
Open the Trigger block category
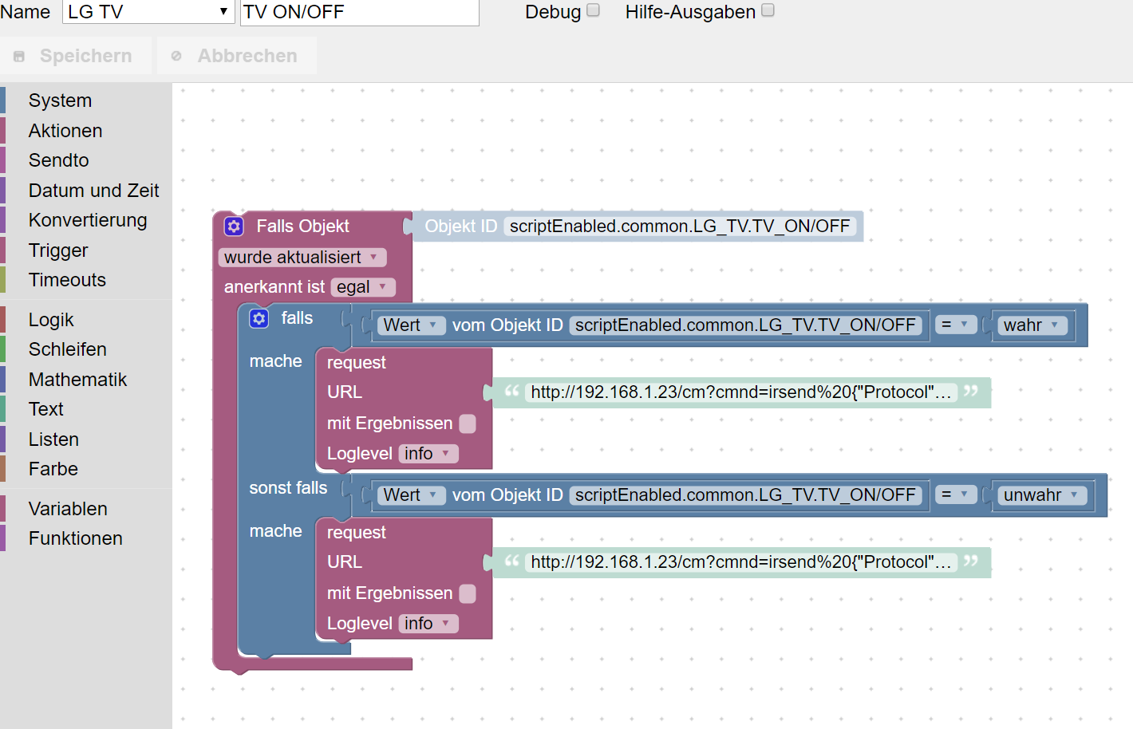[86, 250]
